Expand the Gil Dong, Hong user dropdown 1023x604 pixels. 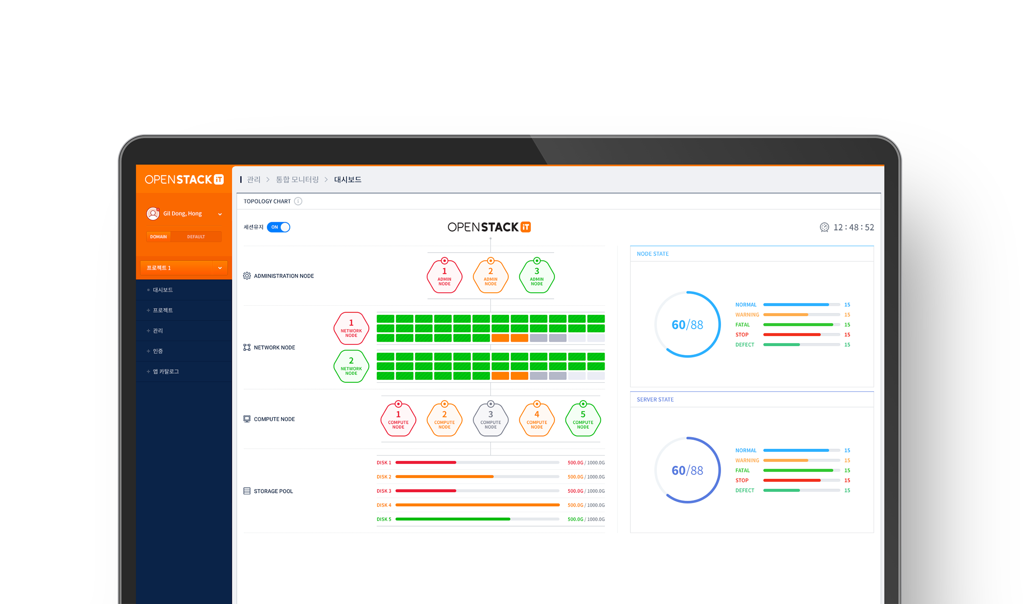click(x=220, y=214)
